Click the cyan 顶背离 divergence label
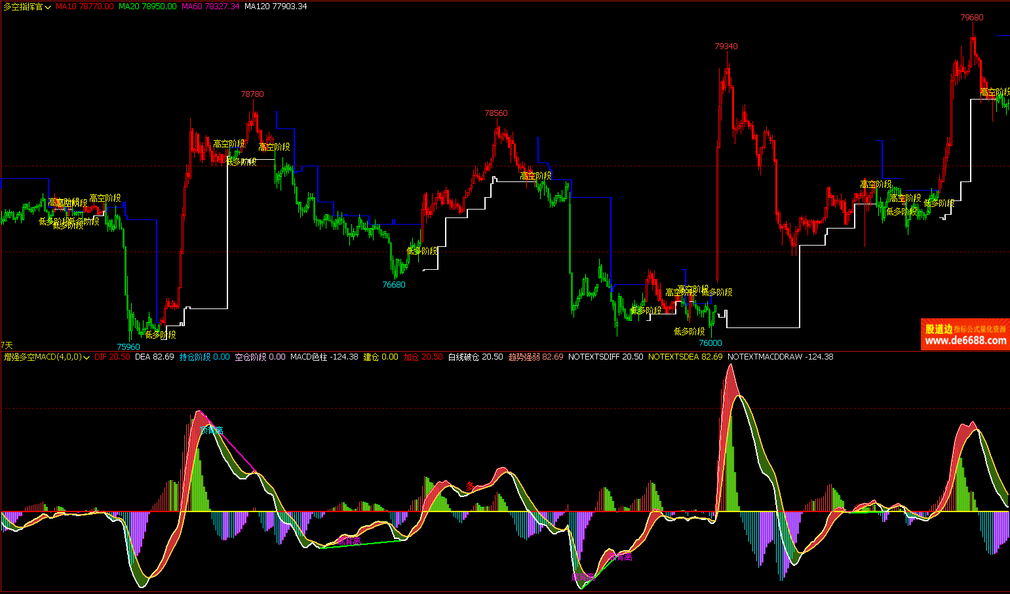This screenshot has width=1010, height=594. pyautogui.click(x=211, y=430)
